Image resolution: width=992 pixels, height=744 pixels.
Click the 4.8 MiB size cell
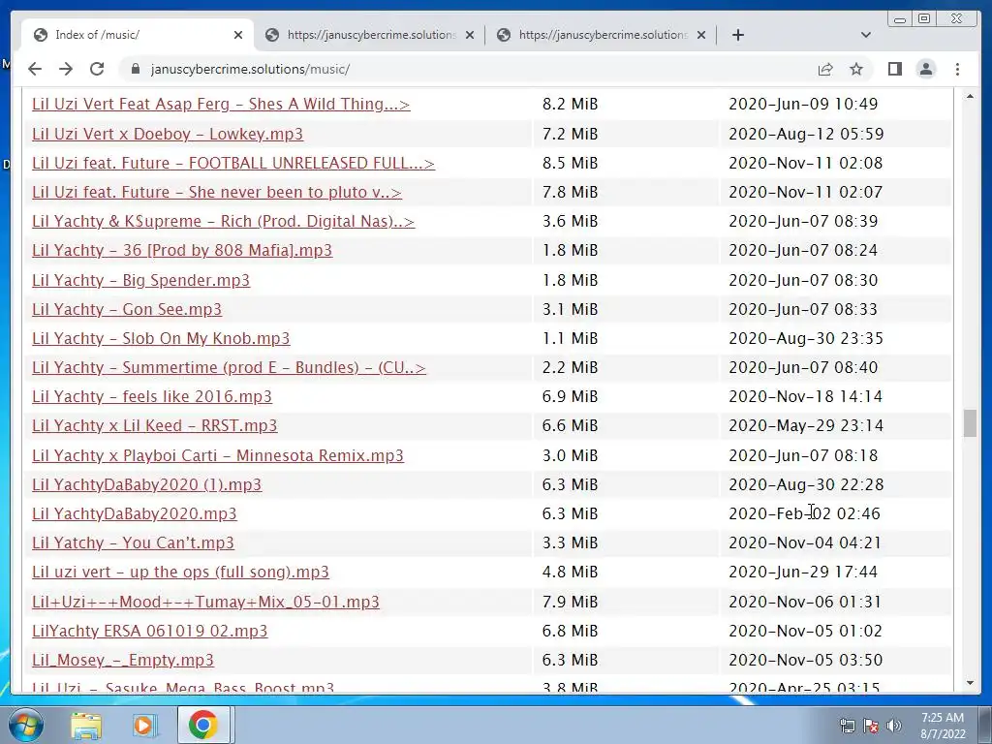pyautogui.click(x=570, y=572)
